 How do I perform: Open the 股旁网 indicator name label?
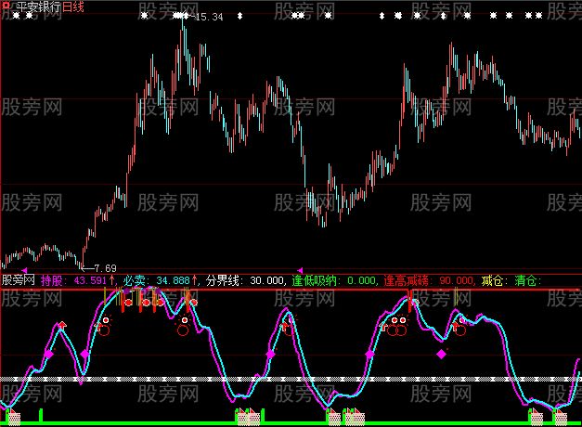coord(19,279)
